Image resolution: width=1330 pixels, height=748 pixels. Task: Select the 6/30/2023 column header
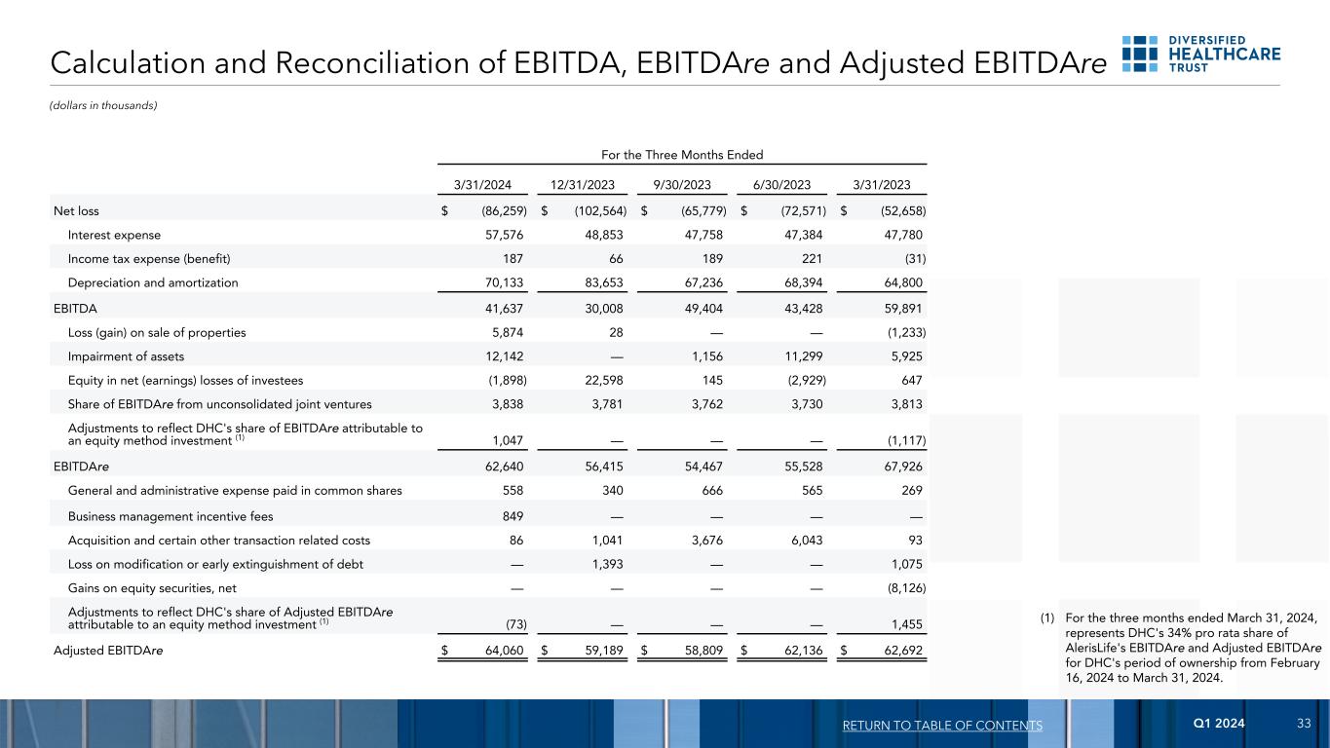tap(783, 185)
